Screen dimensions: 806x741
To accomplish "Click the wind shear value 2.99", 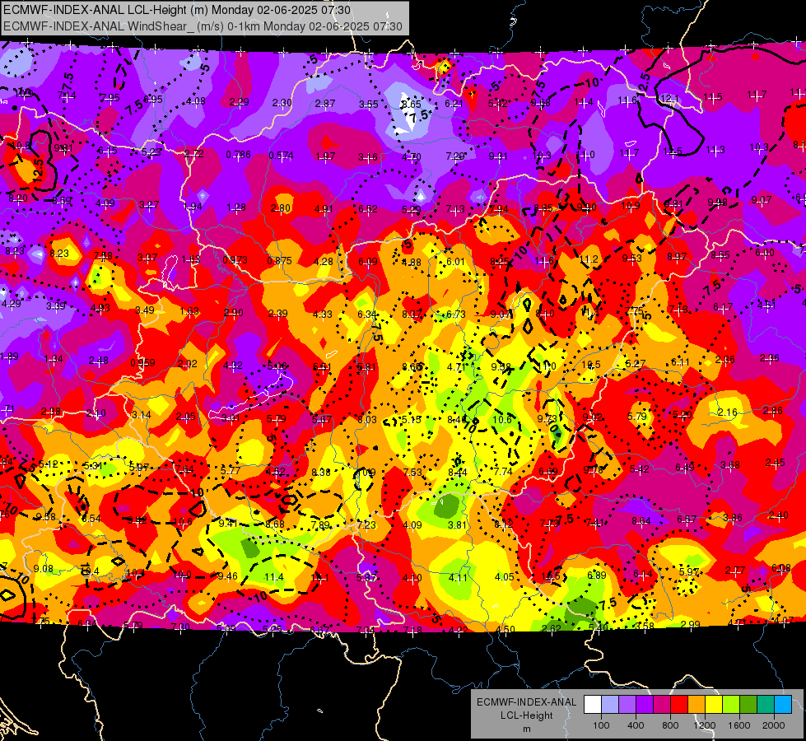I will click(x=691, y=624).
